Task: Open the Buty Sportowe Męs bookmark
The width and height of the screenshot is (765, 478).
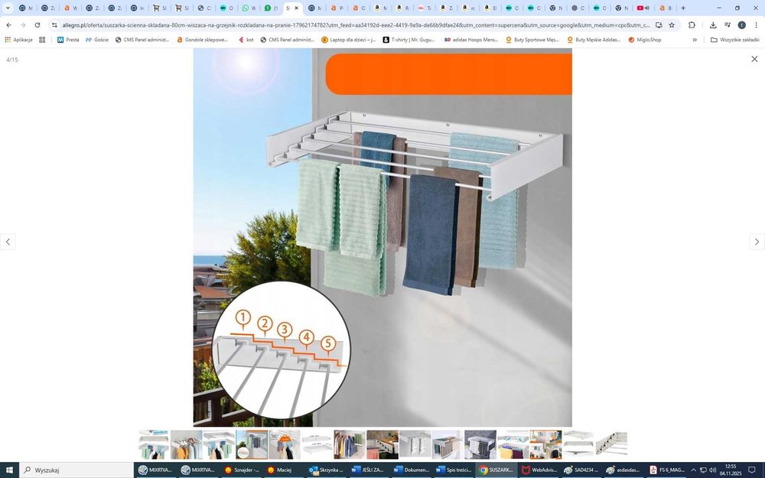Action: tap(532, 40)
